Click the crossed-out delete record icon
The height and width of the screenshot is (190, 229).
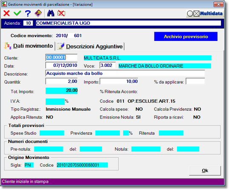[x=61, y=13]
